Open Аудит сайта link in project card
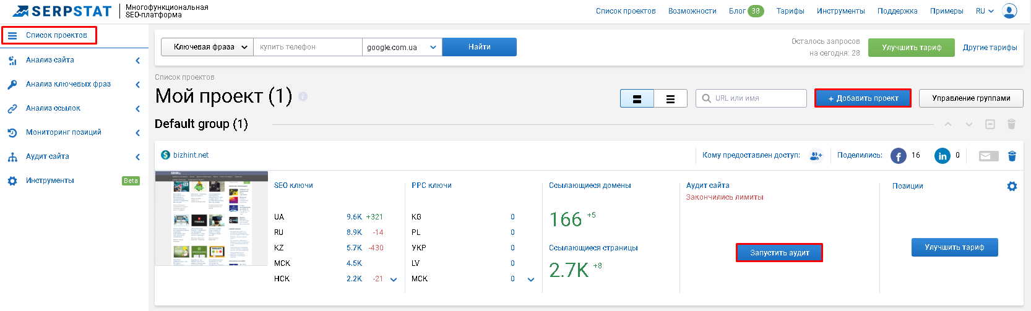1031x311 pixels. (707, 185)
